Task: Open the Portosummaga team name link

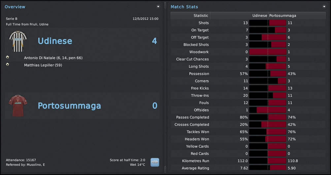Action: click(69, 106)
